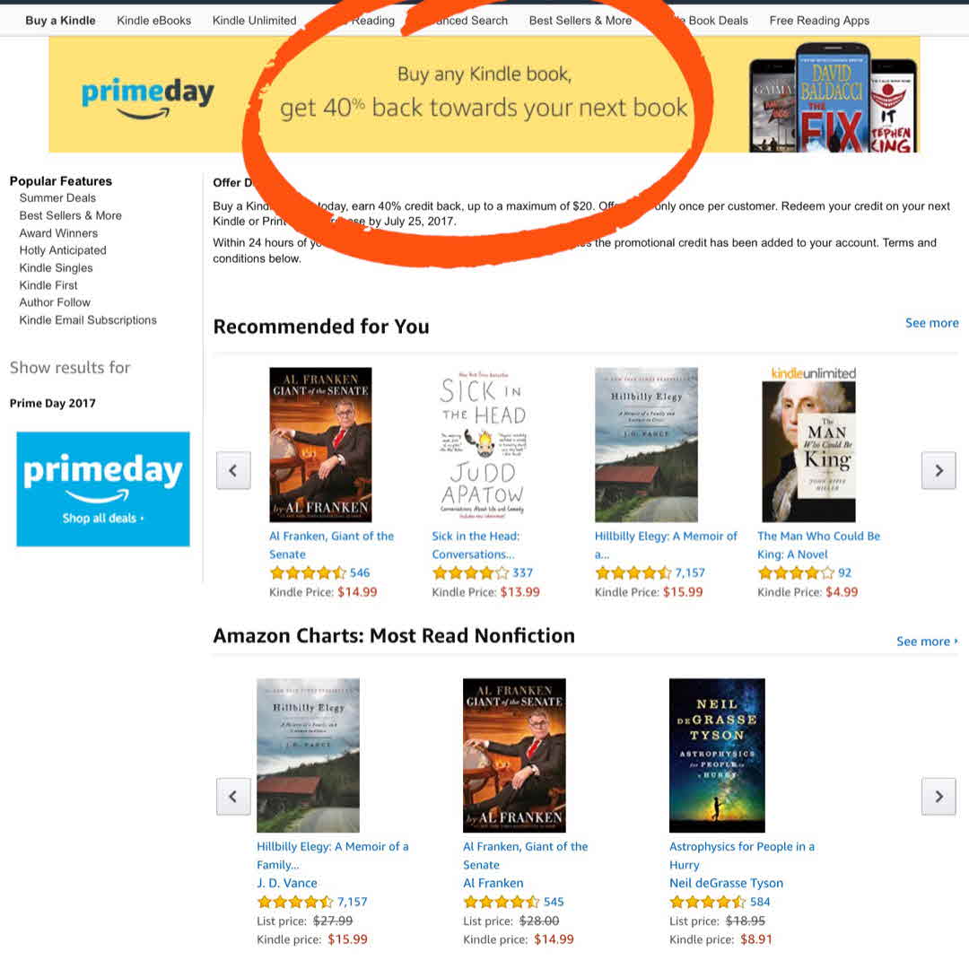Open Free Reading Apps menu item
This screenshot has height=969, width=969.
[x=819, y=21]
